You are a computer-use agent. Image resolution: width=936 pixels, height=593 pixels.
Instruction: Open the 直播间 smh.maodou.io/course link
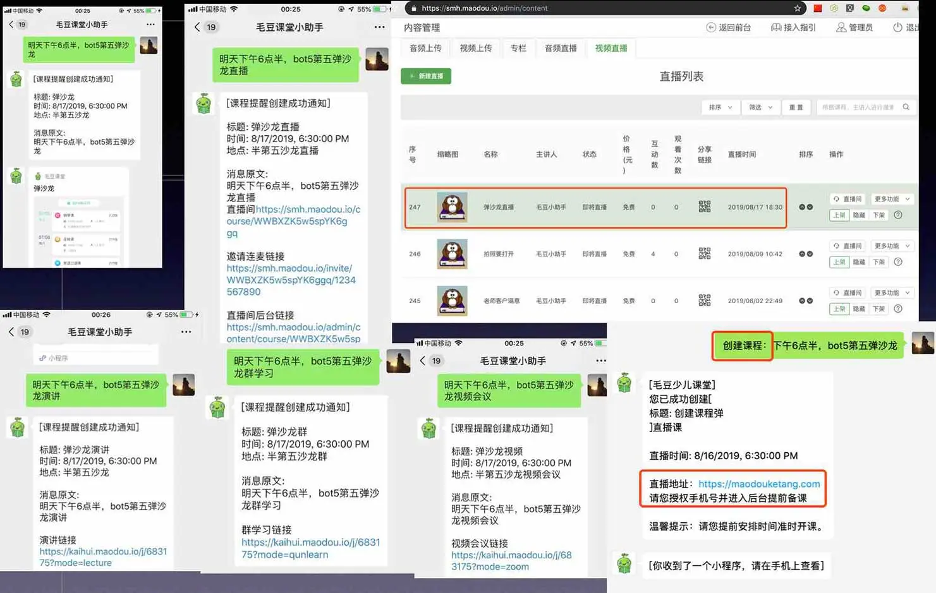(x=293, y=221)
